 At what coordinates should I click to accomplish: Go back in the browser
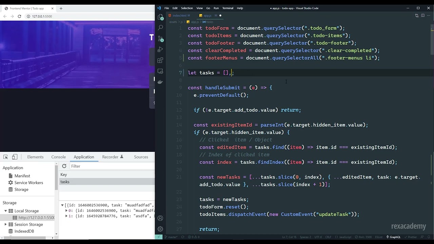click(x=5, y=16)
